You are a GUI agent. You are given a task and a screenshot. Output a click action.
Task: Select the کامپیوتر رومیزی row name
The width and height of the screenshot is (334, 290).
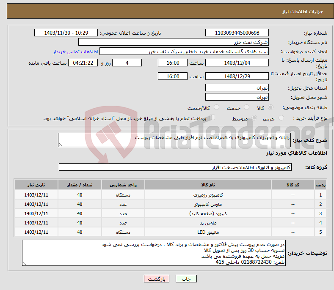(x=208, y=195)
